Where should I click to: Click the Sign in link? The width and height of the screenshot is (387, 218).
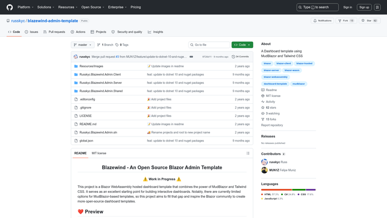pos(347,7)
